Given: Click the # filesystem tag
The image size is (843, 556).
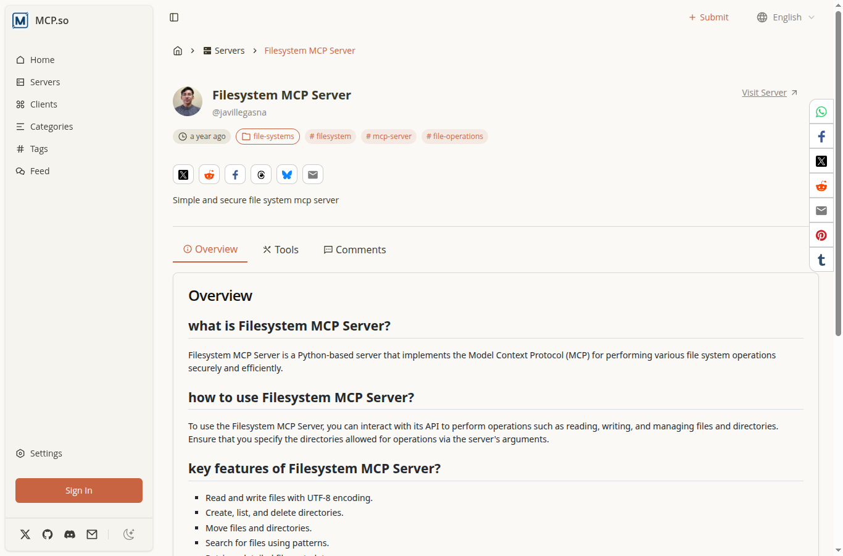Looking at the screenshot, I should point(330,137).
